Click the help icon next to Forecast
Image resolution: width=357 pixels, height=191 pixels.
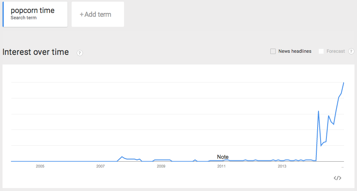(x=351, y=51)
